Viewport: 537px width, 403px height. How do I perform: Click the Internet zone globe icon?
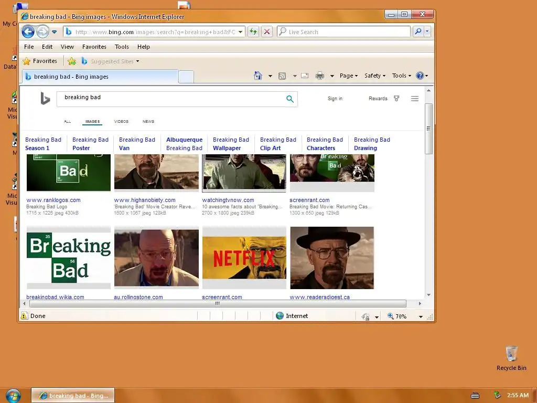(280, 316)
